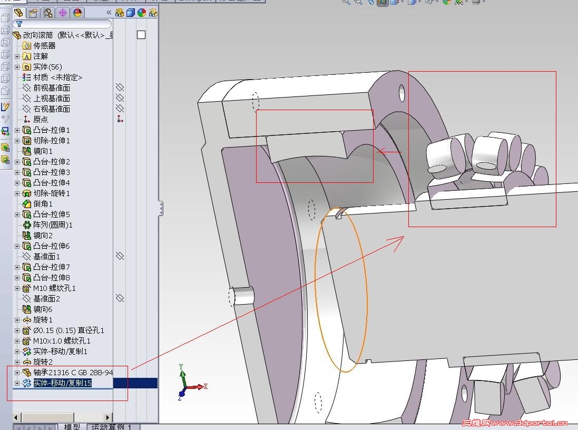The width and height of the screenshot is (578, 430).
Task: Click the section view toolbar icon
Action: [383, 2]
